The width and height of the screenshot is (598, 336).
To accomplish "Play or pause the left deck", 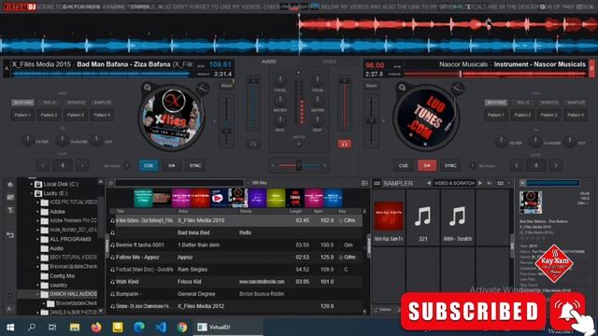I will (x=172, y=166).
